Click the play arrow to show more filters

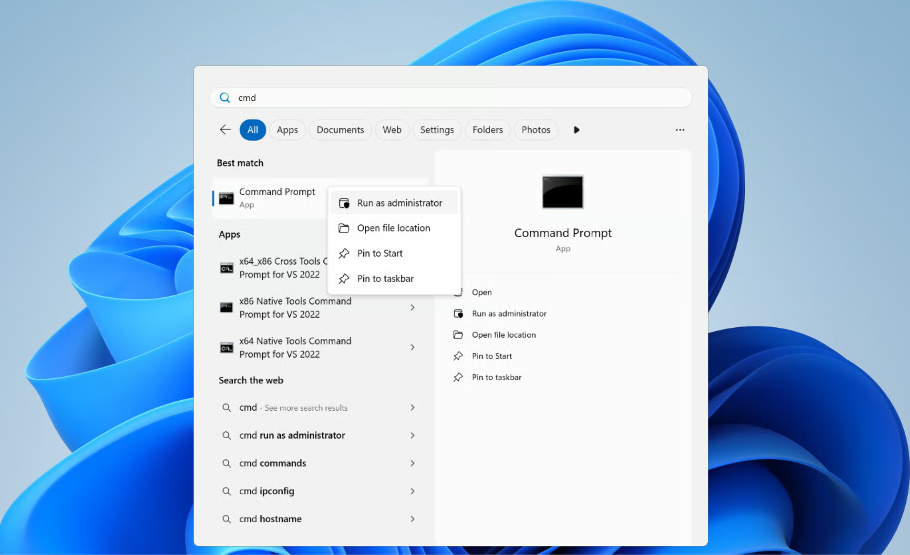(x=576, y=130)
